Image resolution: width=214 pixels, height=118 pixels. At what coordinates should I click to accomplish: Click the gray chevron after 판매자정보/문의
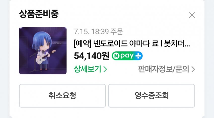(x=193, y=69)
